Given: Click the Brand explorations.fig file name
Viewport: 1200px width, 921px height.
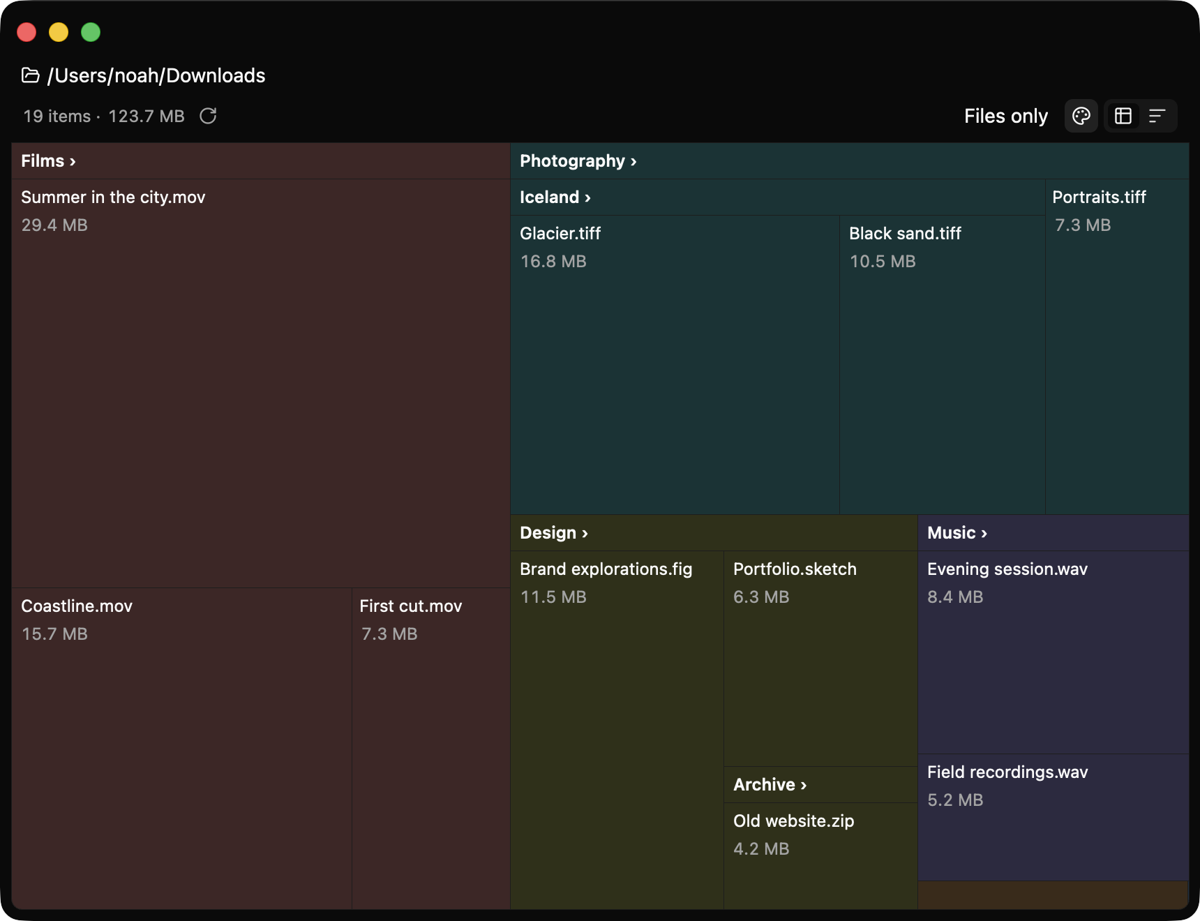Looking at the screenshot, I should (x=606, y=569).
